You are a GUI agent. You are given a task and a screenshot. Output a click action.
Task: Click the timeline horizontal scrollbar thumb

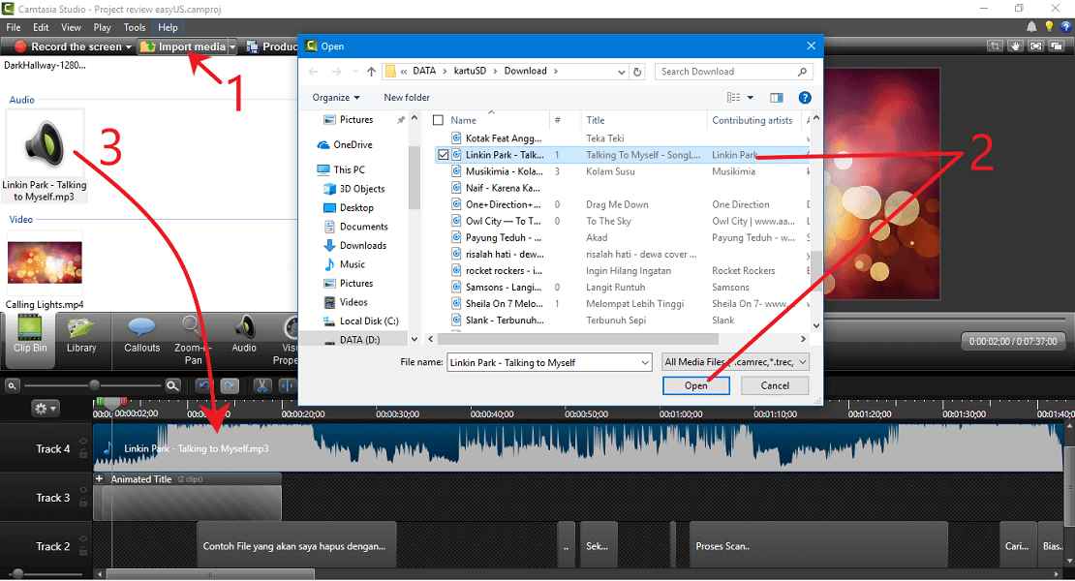click(x=210, y=574)
